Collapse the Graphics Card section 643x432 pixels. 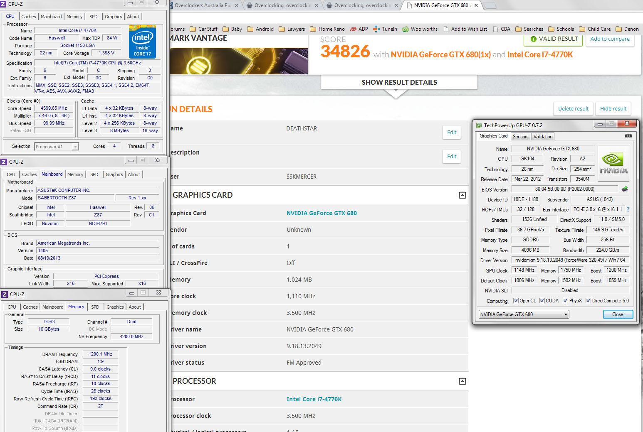point(462,195)
